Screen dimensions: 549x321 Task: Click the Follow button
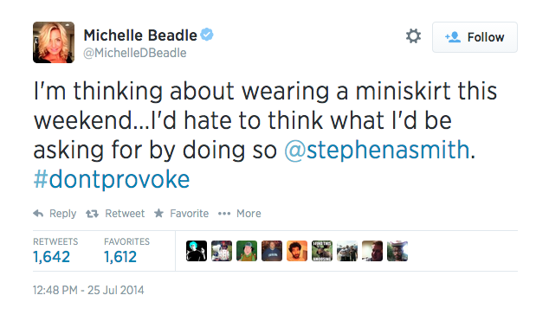475,37
